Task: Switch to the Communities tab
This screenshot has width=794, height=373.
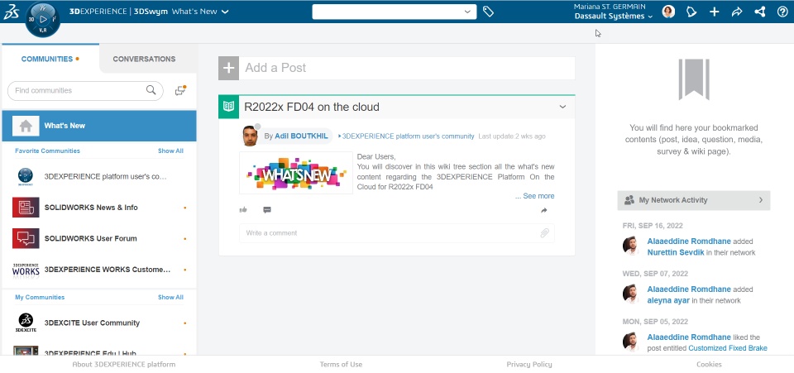Action: click(50, 59)
